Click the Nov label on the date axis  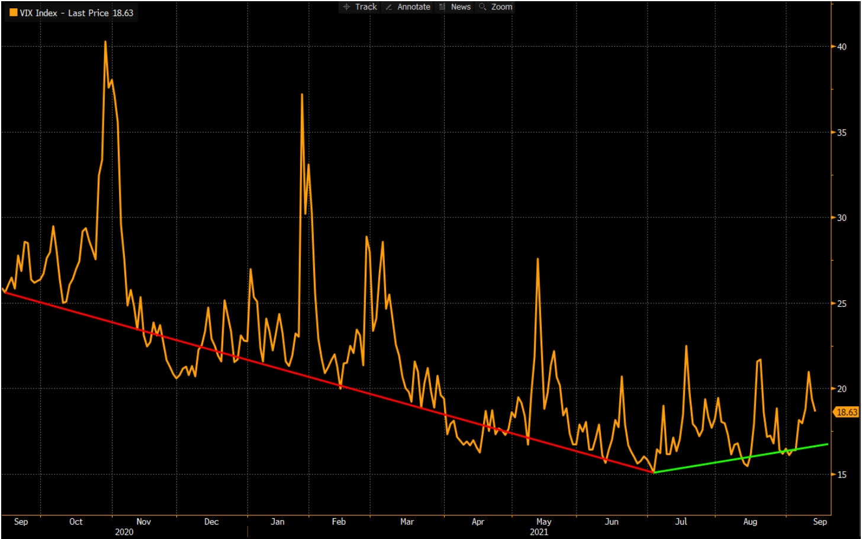[x=143, y=522]
